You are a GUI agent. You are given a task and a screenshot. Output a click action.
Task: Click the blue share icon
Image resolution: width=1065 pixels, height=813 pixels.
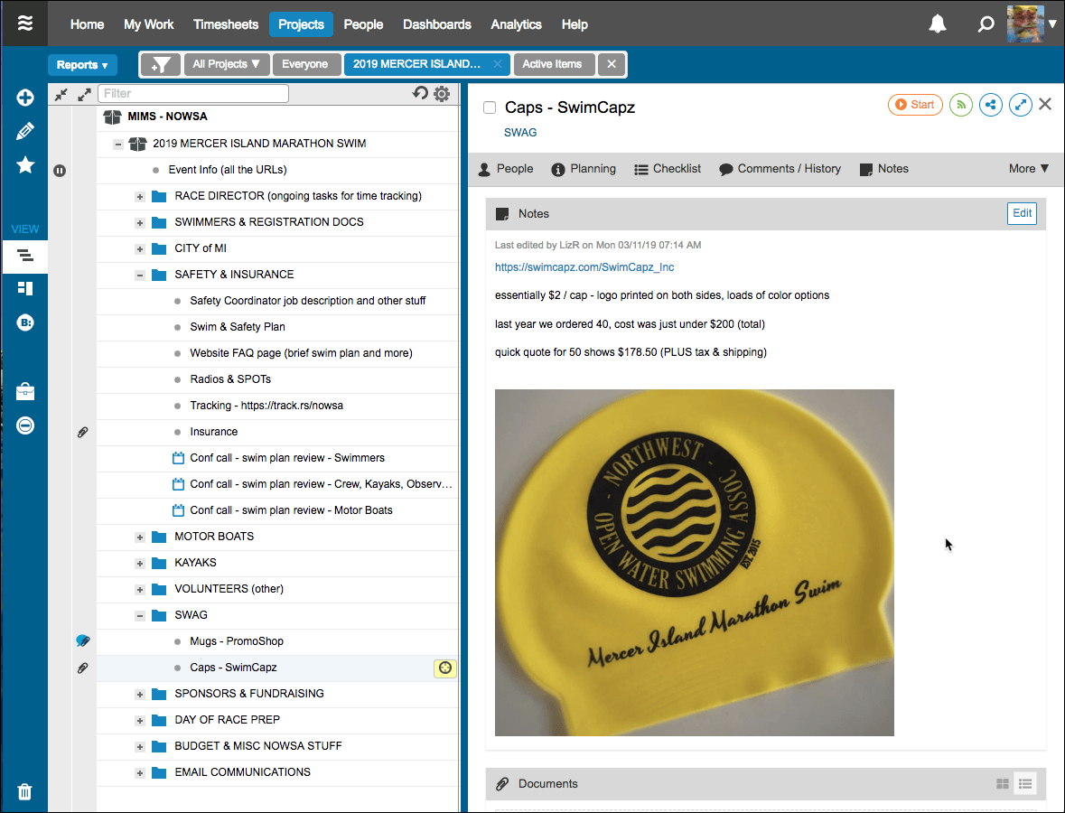pos(990,105)
